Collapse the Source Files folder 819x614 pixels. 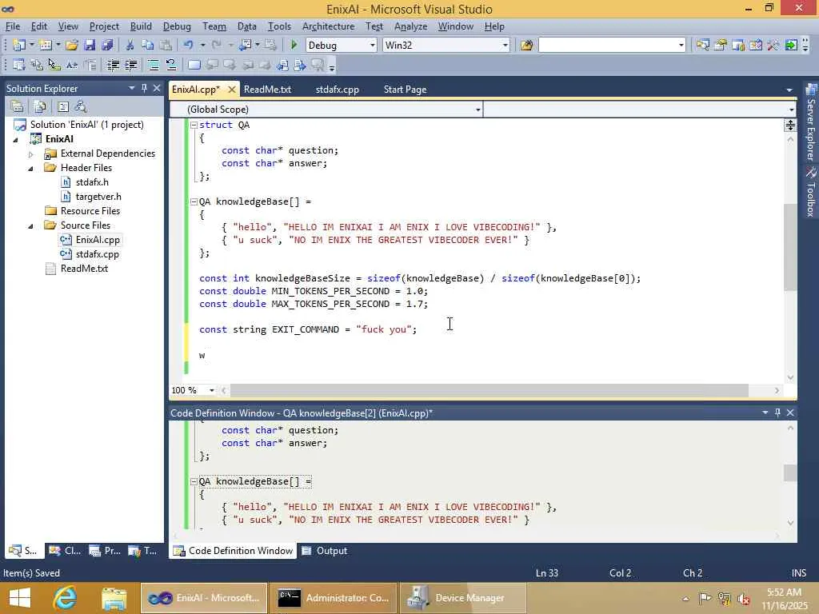coord(31,226)
